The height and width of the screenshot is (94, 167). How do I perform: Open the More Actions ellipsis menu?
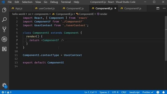tap(164, 8)
